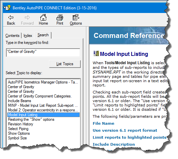Click the Forward arrow toolbar icon

(27, 18)
